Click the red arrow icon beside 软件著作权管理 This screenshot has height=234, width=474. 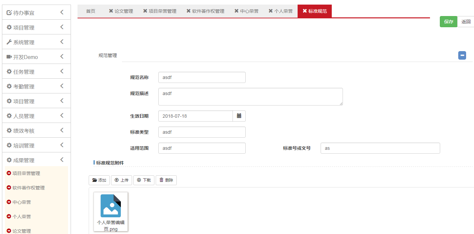coord(9,187)
